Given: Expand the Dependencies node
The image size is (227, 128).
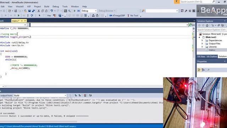Looking at the screenshot, I should 202,41.
